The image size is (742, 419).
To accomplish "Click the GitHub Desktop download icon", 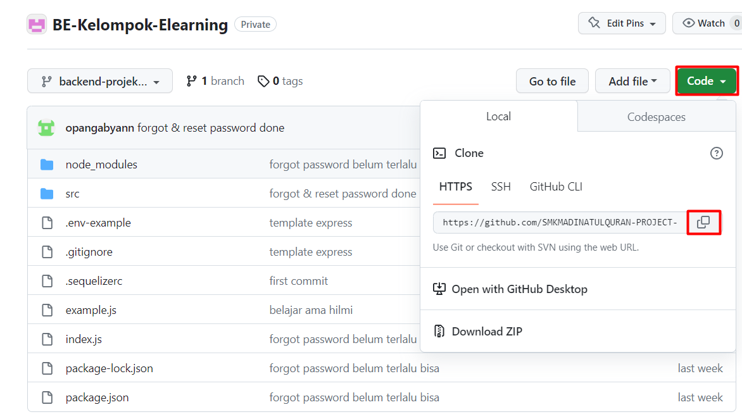I will pos(439,289).
